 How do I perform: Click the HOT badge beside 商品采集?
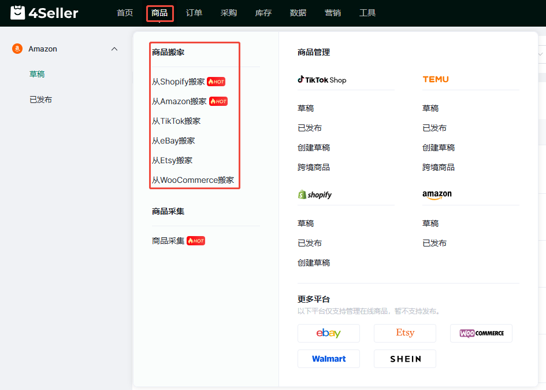[x=196, y=241]
